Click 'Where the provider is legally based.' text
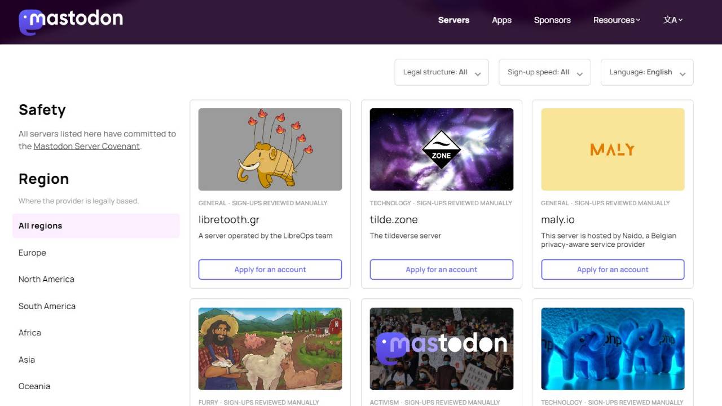The width and height of the screenshot is (722, 406). click(78, 201)
